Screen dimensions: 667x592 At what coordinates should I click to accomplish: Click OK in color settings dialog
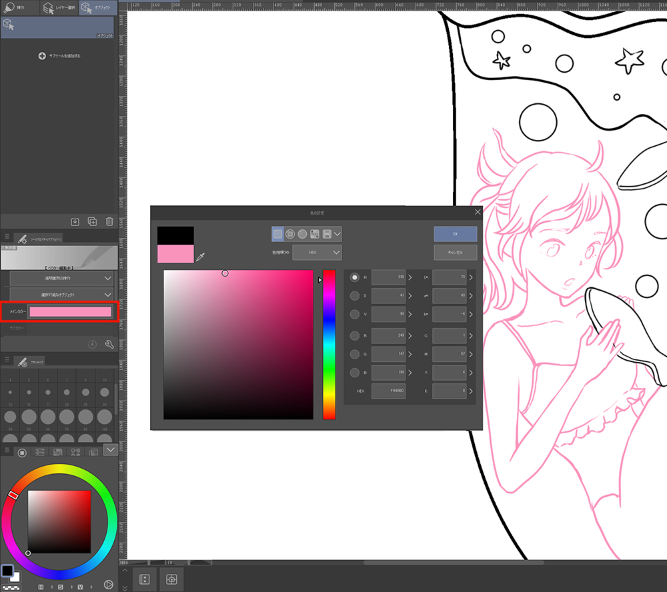click(455, 234)
